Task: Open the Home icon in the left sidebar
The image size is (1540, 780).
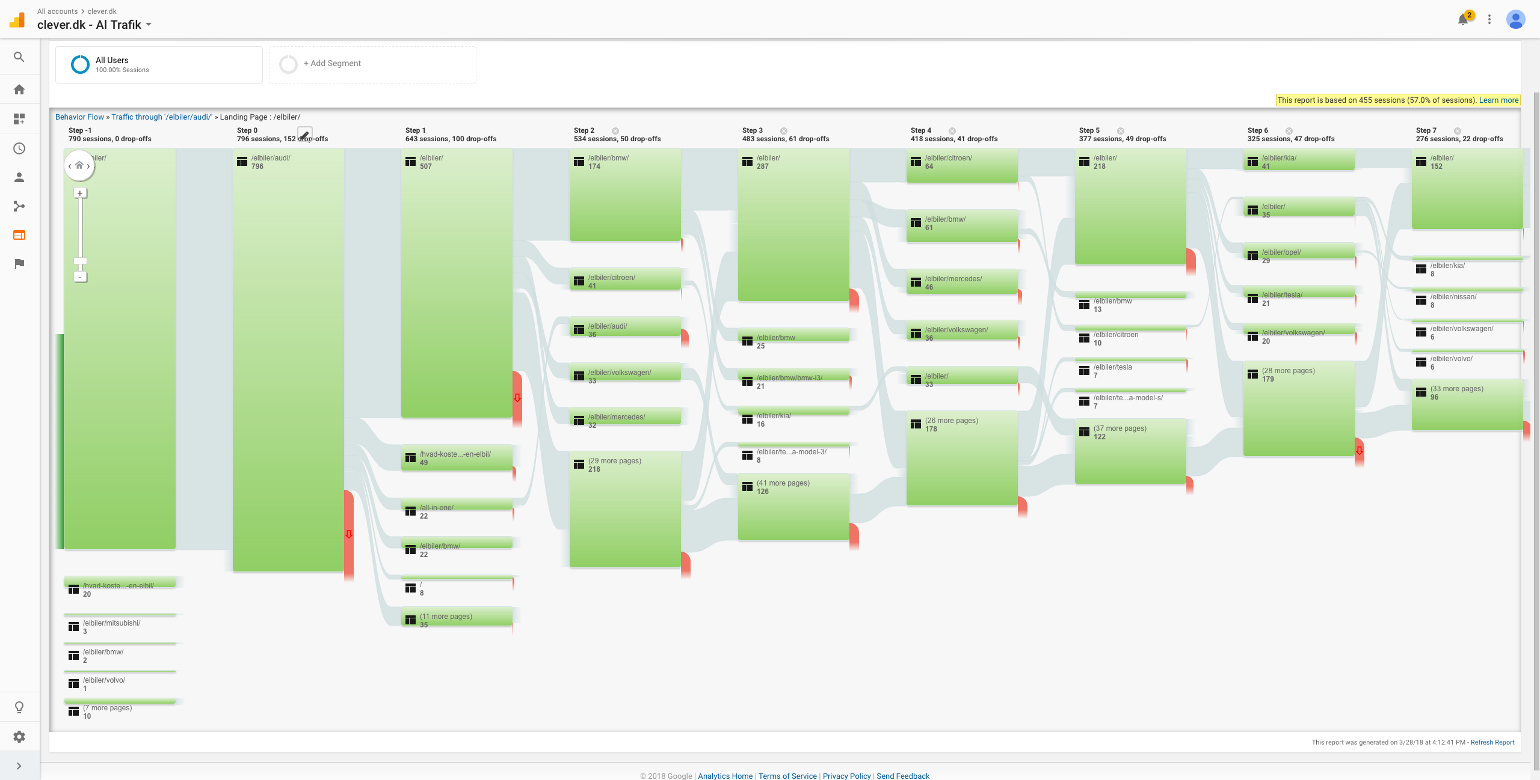Action: (x=19, y=90)
